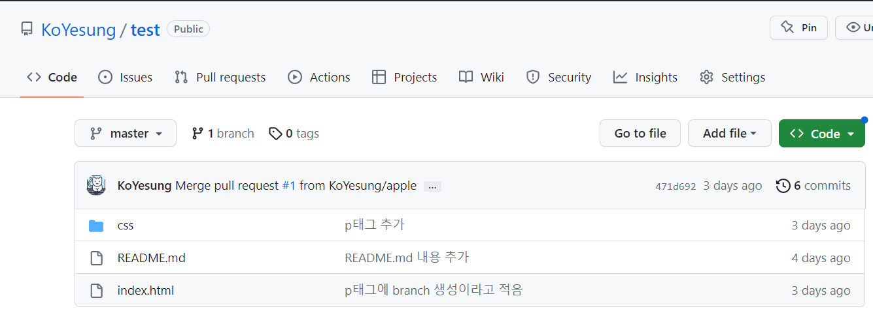Open the Issues tab
The height and width of the screenshot is (311, 873).
click(125, 77)
